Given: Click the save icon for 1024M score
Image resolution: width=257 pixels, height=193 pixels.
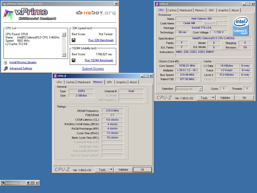Looking at the screenshot, I should [x=74, y=60].
